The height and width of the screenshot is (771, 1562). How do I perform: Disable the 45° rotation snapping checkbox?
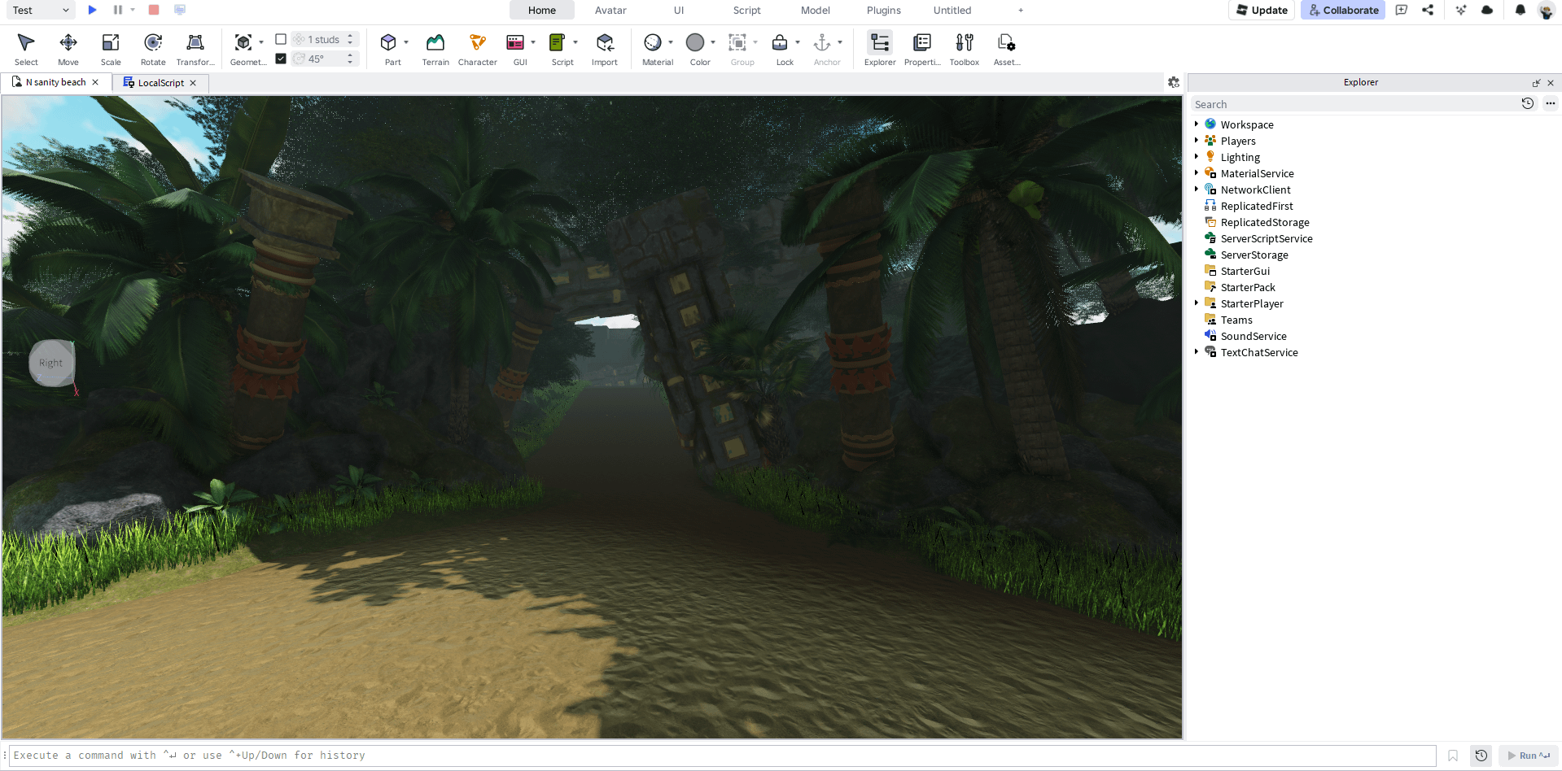[281, 59]
